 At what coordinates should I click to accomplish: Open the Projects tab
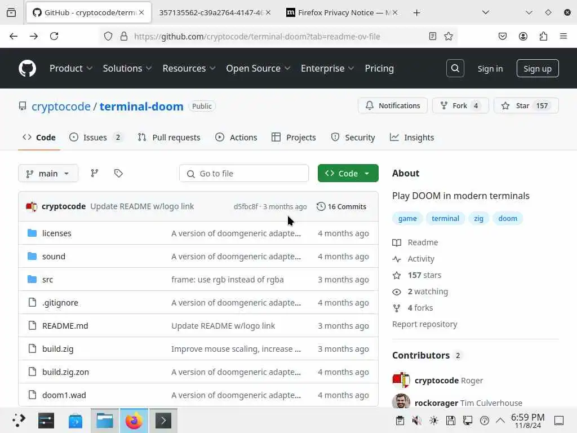pos(294,138)
